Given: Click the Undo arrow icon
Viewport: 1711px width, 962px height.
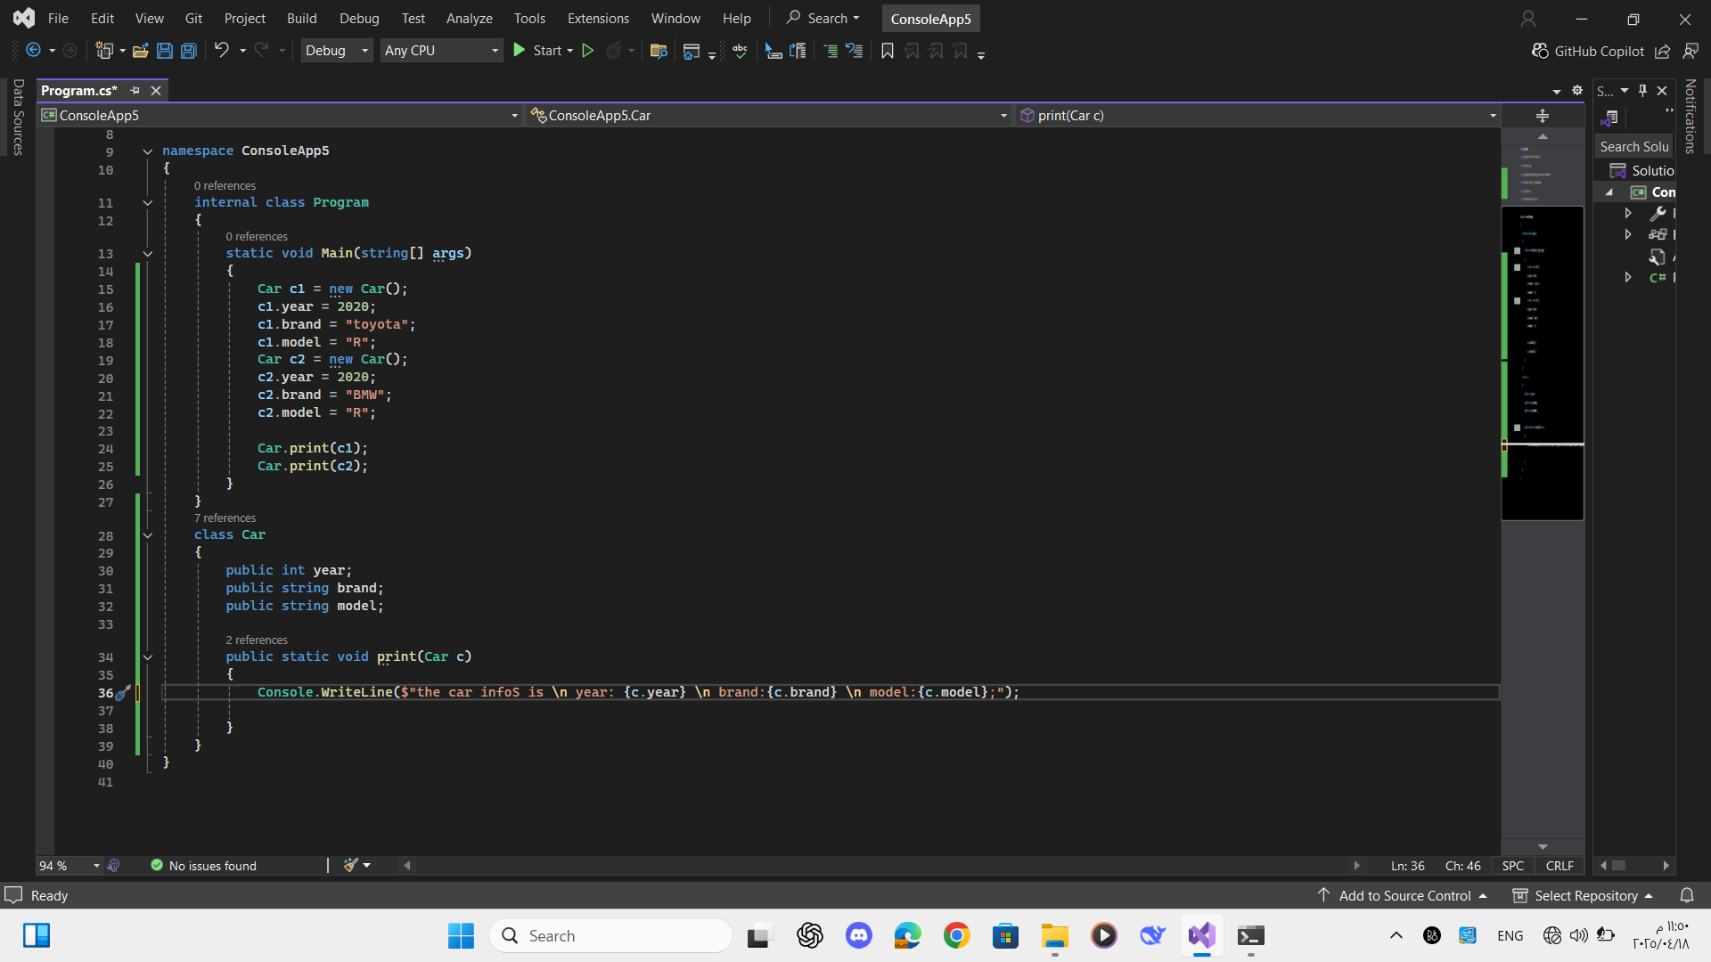Looking at the screenshot, I should [x=222, y=51].
